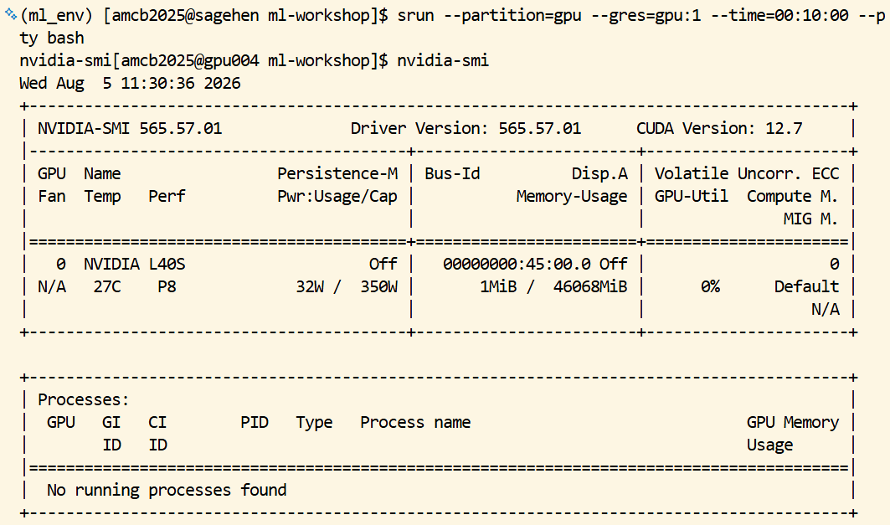Click the 'Compute M.' column header

coord(792,197)
